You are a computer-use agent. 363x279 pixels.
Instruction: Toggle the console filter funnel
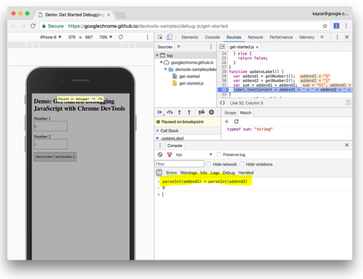(169, 154)
